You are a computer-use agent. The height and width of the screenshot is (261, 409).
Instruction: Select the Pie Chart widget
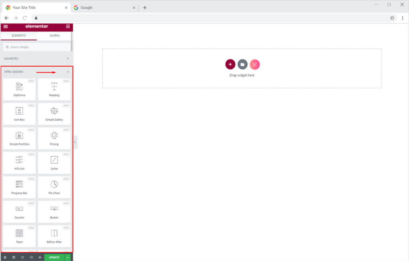(x=54, y=187)
